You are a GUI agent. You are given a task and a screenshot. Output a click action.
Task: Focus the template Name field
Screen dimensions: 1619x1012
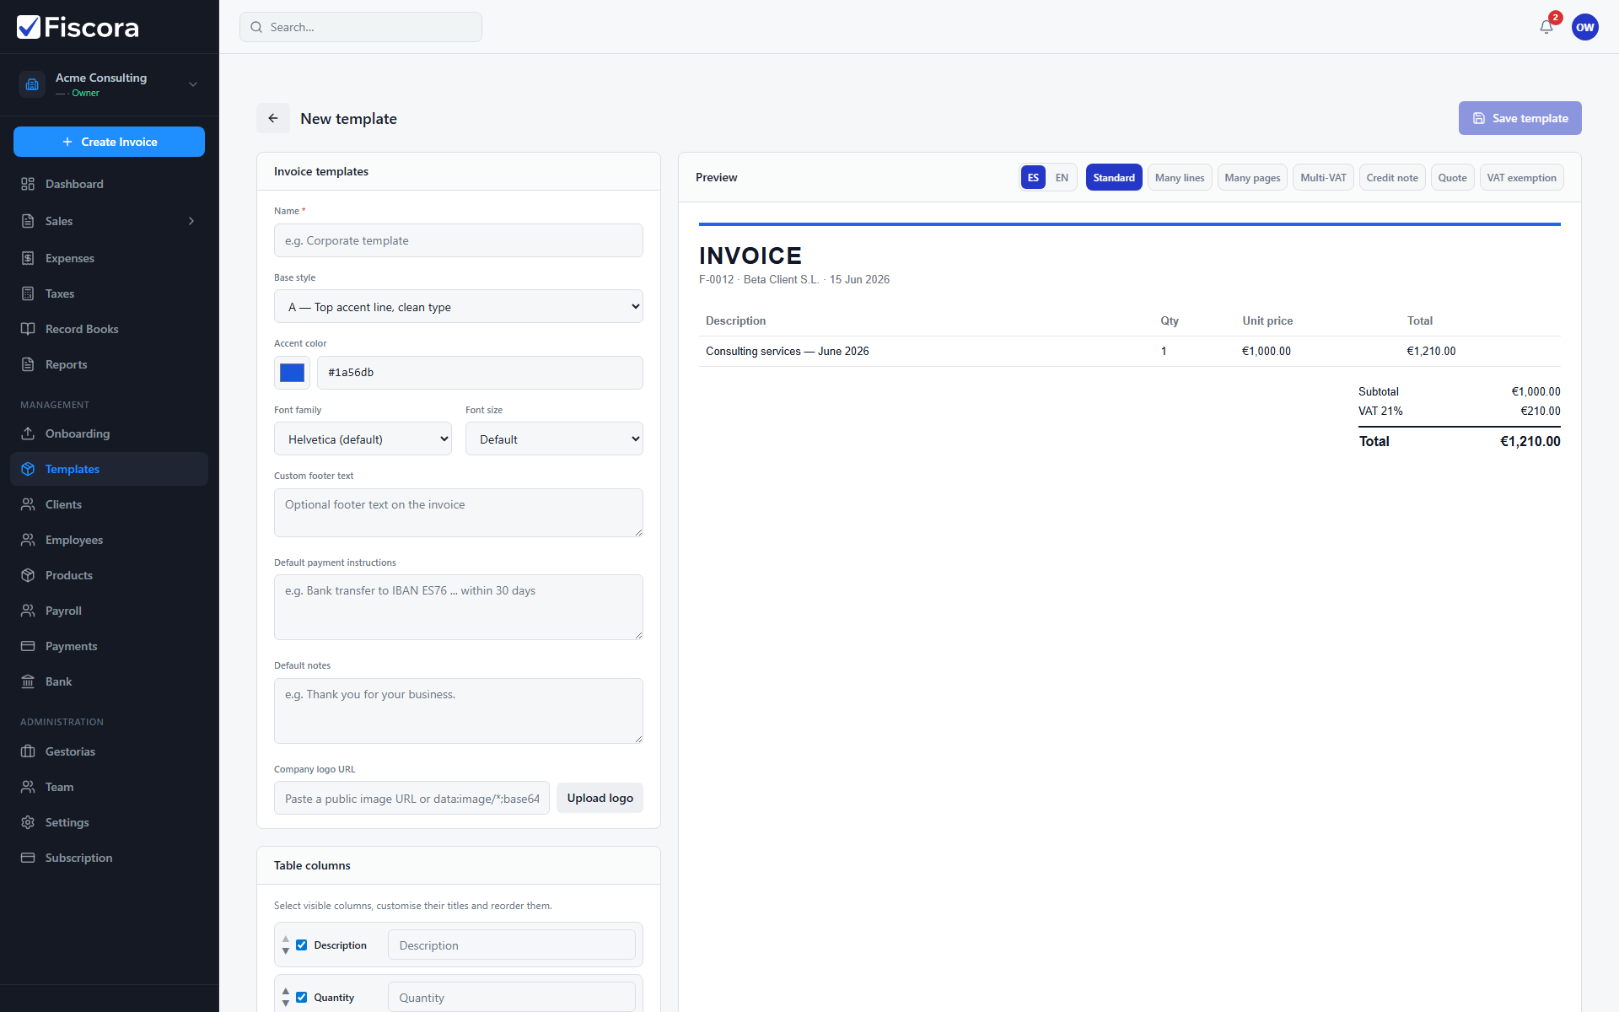click(x=459, y=240)
